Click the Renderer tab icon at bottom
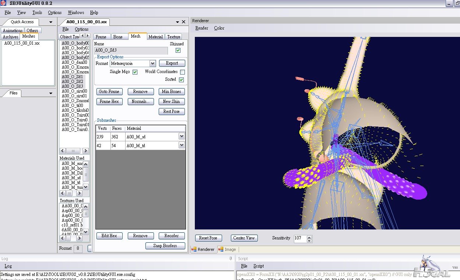Image resolution: width=460 pixels, height=280 pixels. (194, 249)
